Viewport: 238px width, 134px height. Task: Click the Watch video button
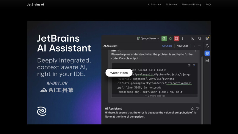pos(119,73)
